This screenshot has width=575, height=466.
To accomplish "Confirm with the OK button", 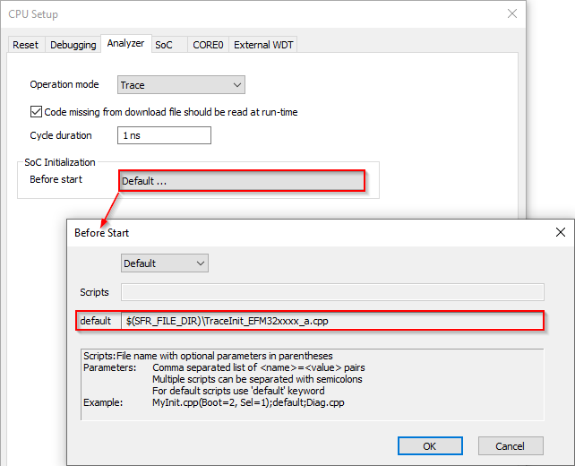I will pos(429,445).
